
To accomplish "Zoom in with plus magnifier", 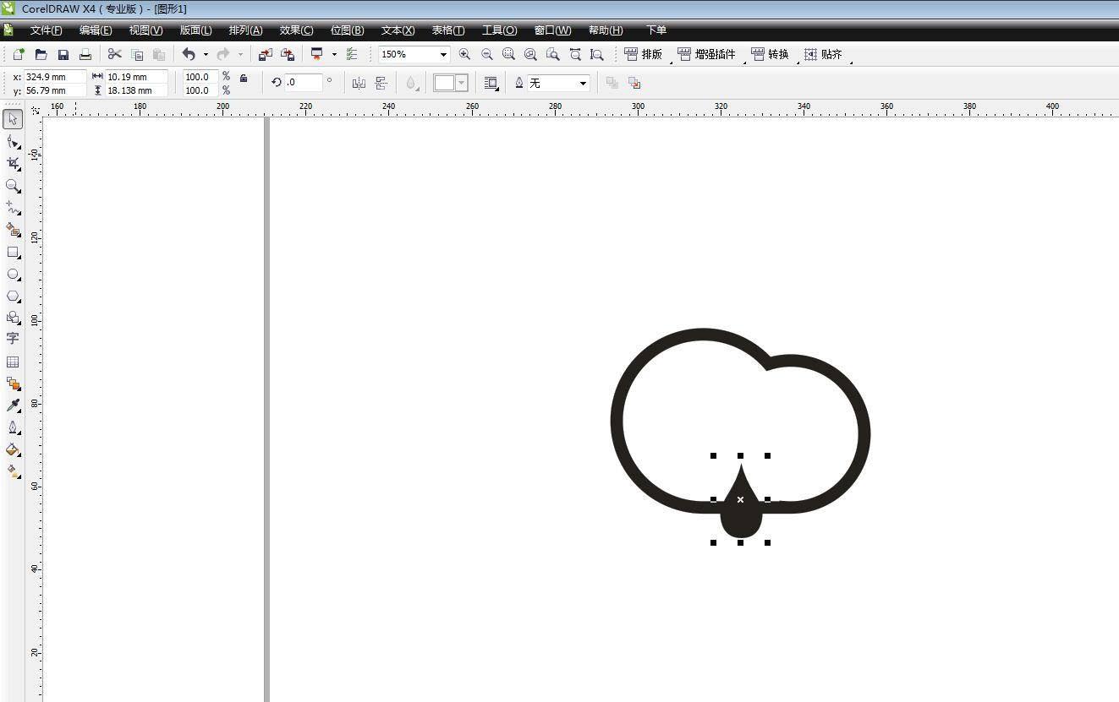I will pyautogui.click(x=464, y=54).
